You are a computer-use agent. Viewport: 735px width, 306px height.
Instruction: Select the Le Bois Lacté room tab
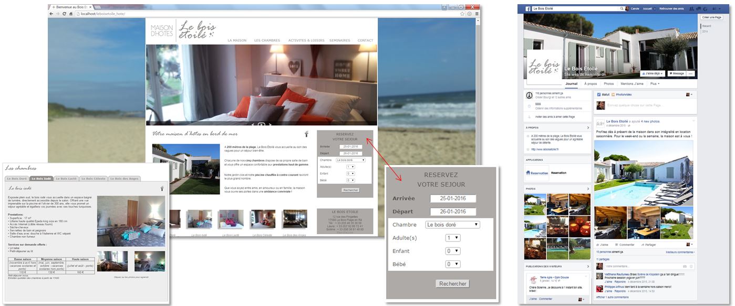click(x=66, y=179)
